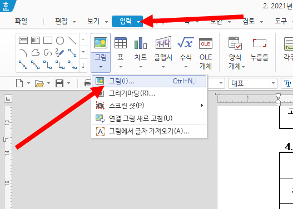Open the 입력 menu tab
Image resolution: width=293 pixels, height=209 pixels.
(127, 21)
